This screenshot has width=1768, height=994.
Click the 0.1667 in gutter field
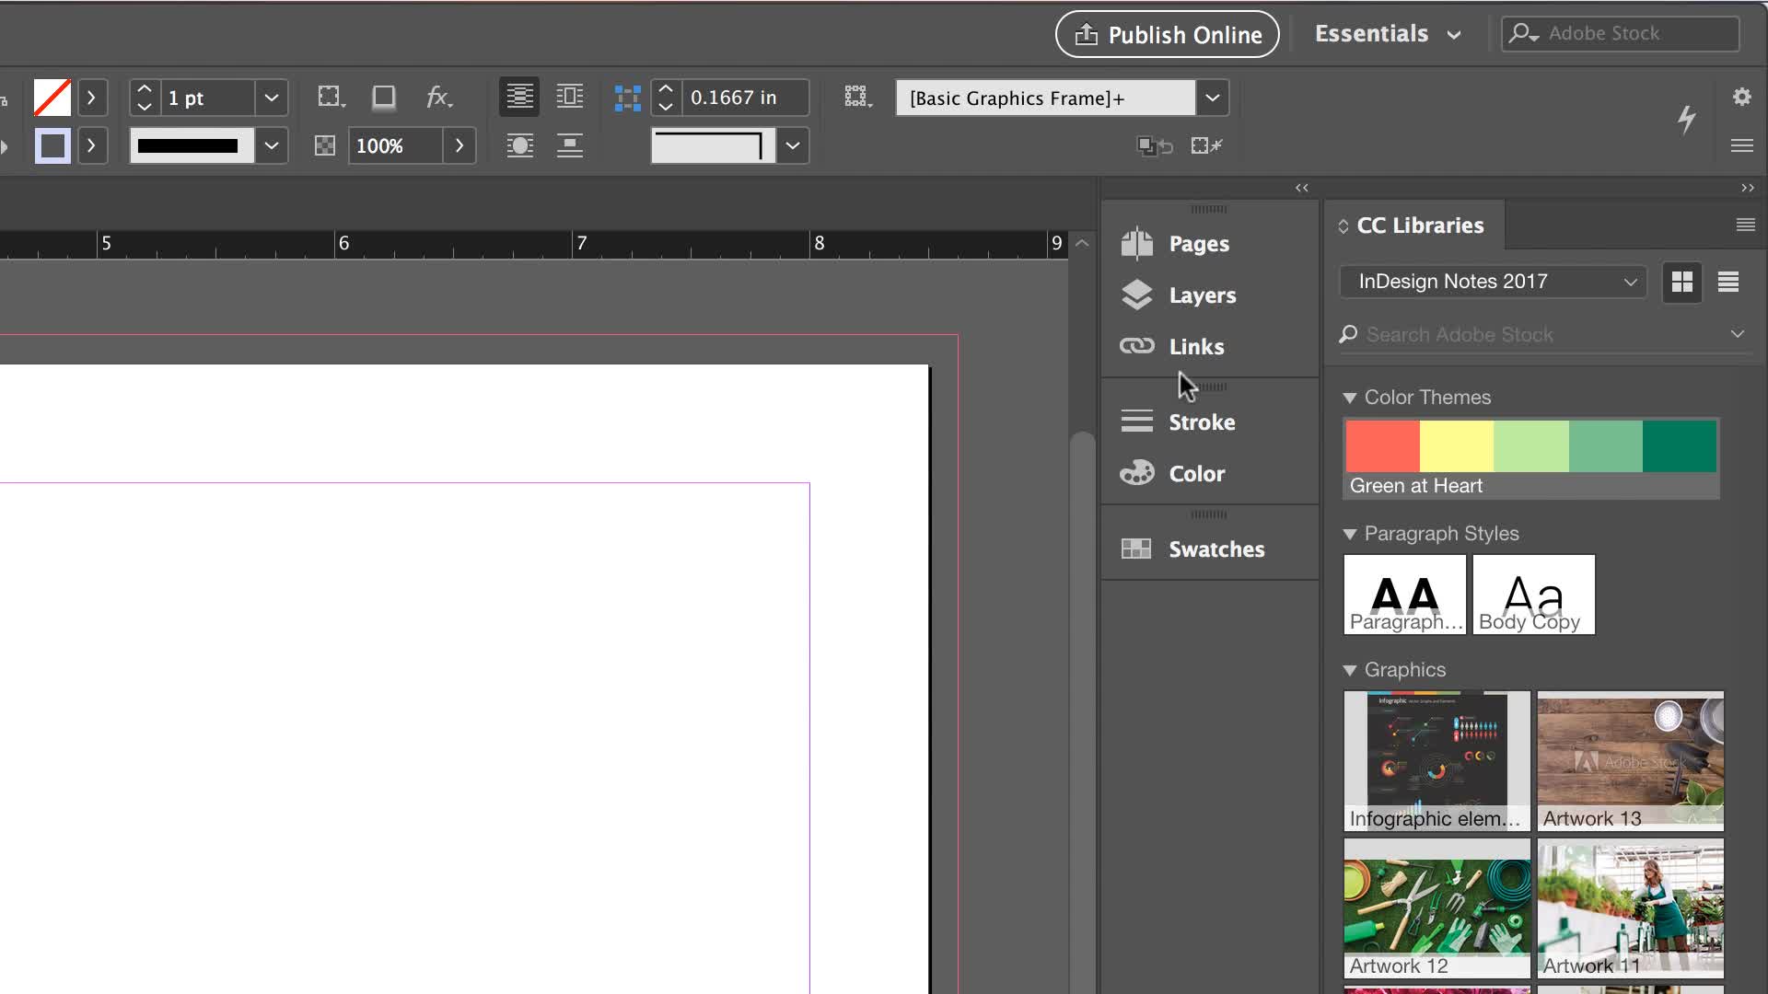click(745, 98)
